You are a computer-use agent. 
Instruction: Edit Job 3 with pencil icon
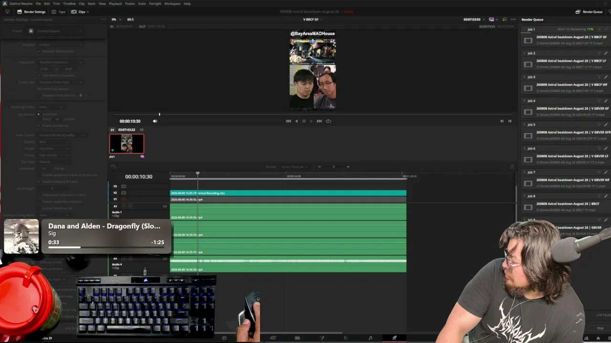606,77
